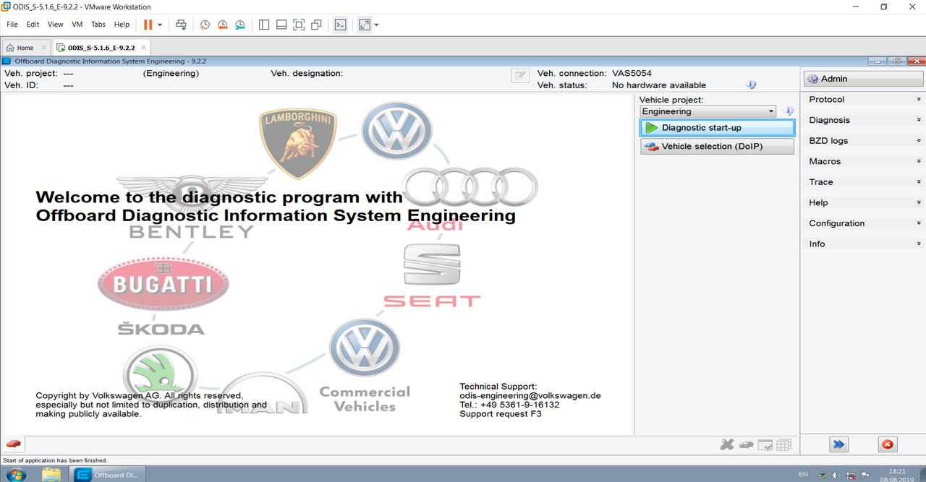Click the Admin button

click(x=862, y=79)
